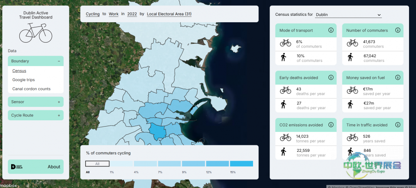Click bicycle icon beside 43 deaths per year
416x188 pixels.
(x=285, y=91)
